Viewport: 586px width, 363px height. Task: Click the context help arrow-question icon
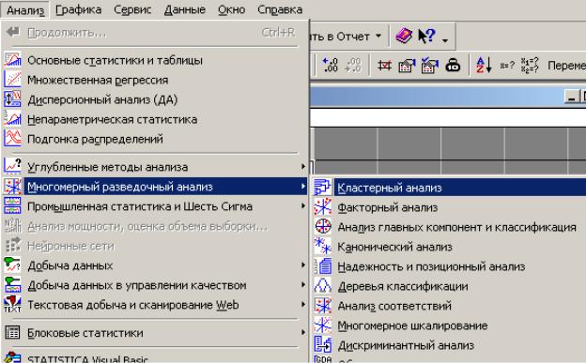pos(426,37)
